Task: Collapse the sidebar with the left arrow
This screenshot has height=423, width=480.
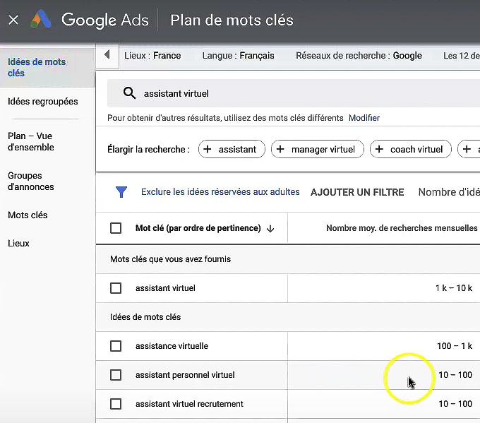Action: (107, 55)
